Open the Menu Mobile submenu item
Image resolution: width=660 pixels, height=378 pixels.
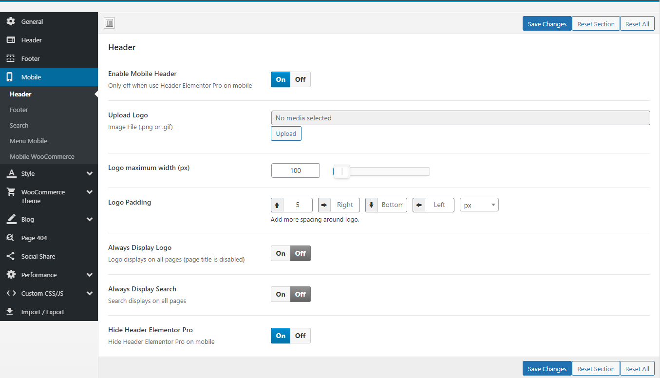[28, 141]
